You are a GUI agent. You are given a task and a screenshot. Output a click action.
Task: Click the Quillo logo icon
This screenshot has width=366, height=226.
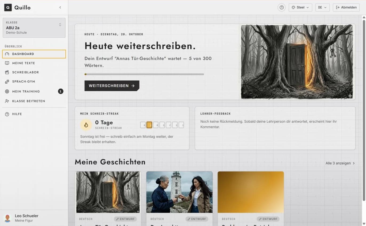pos(8,7)
